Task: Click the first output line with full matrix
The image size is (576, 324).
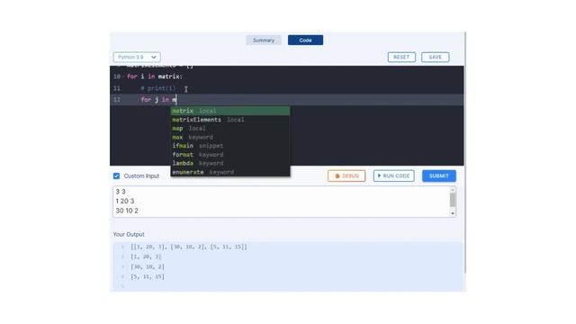Action: 189,247
